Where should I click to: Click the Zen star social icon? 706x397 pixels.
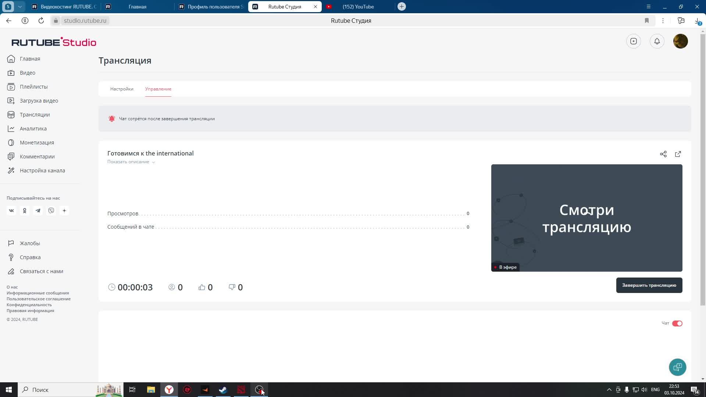(x=64, y=211)
